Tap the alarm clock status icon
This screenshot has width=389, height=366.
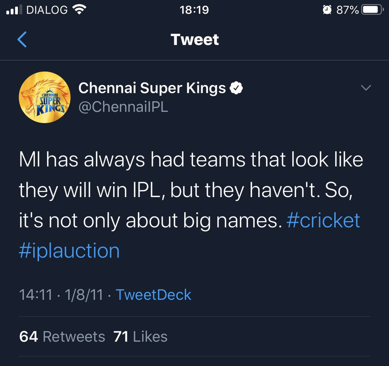tap(327, 10)
